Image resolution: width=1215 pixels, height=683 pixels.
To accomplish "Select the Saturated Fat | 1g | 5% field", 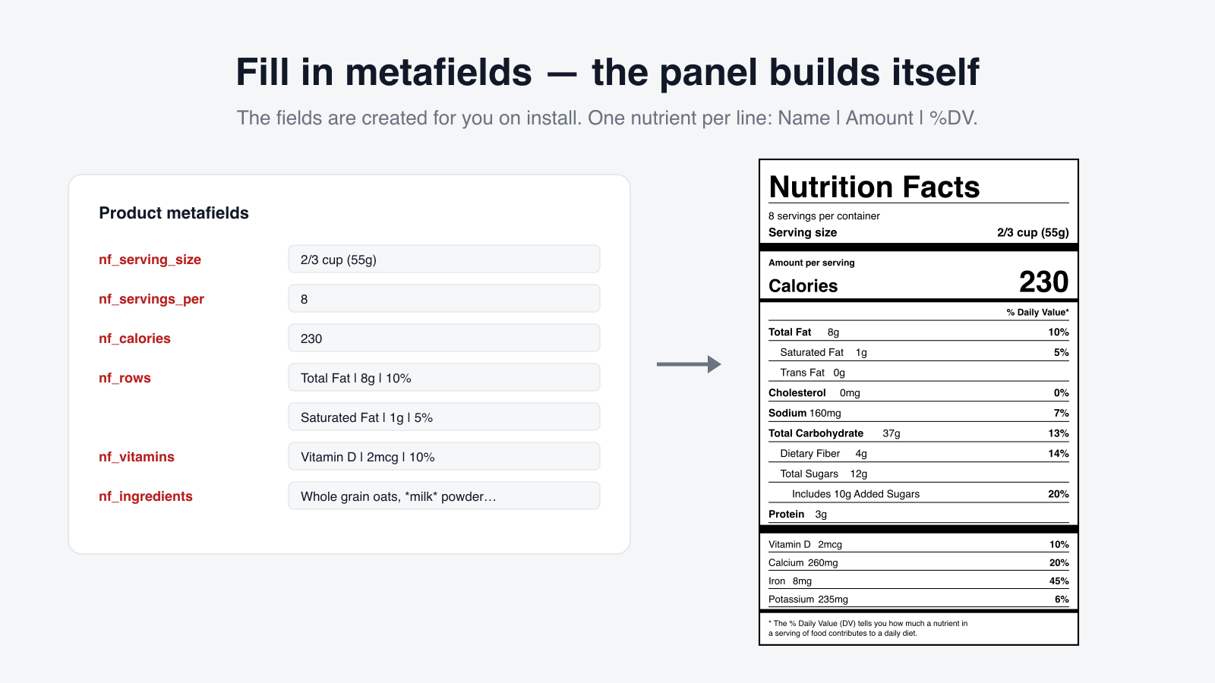I will click(444, 417).
